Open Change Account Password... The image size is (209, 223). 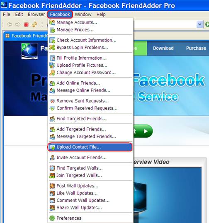90,73
